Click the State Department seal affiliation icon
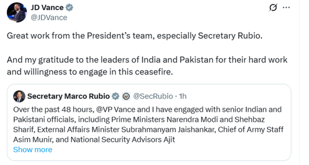This screenshot has width=309, height=165. tap(126, 96)
